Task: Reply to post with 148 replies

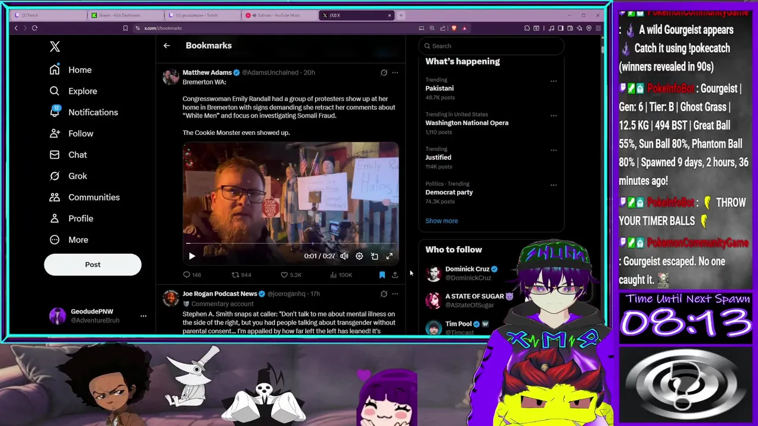Action: (x=192, y=275)
